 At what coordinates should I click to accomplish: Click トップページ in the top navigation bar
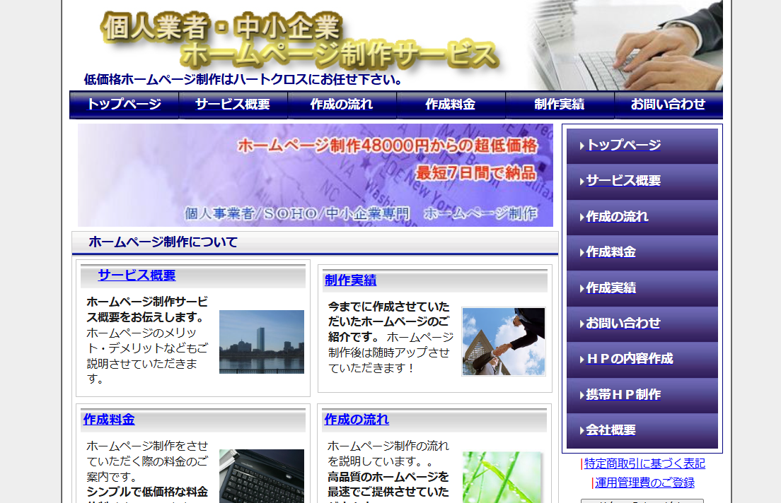tap(124, 105)
